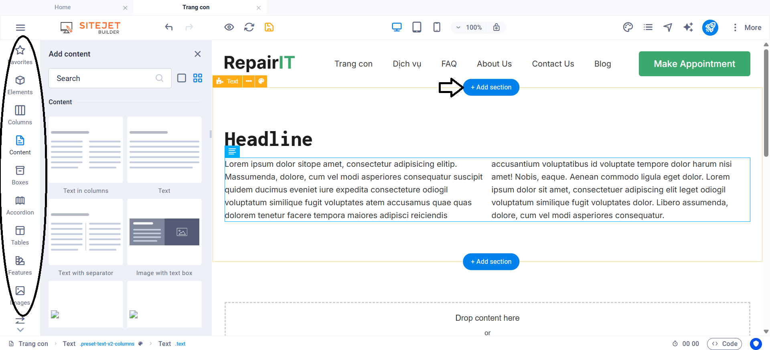
Task: Click the undo arrow icon
Action: coord(169,27)
